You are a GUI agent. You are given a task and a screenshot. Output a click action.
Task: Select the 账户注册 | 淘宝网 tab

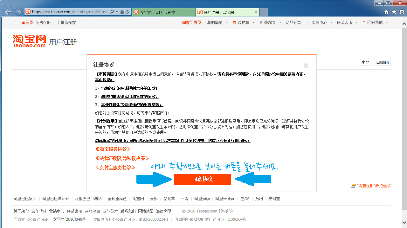click(227, 12)
